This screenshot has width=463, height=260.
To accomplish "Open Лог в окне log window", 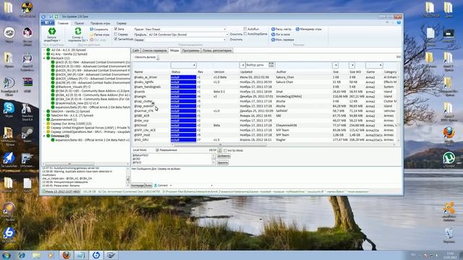I will (281, 35).
